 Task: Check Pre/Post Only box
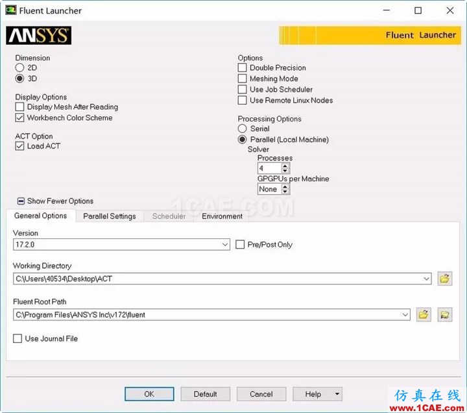point(240,245)
